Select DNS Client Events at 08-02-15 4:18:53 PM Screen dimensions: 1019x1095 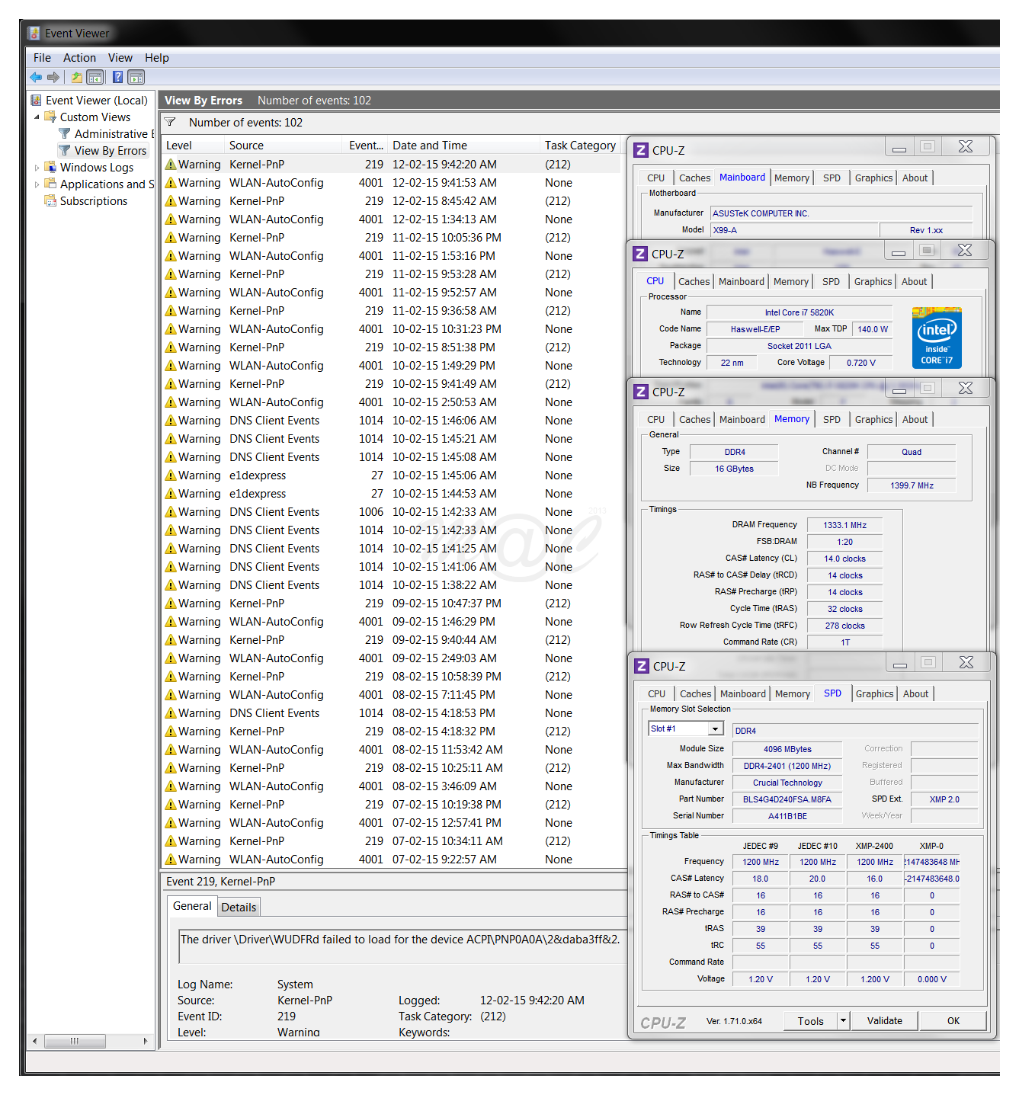coord(392,713)
